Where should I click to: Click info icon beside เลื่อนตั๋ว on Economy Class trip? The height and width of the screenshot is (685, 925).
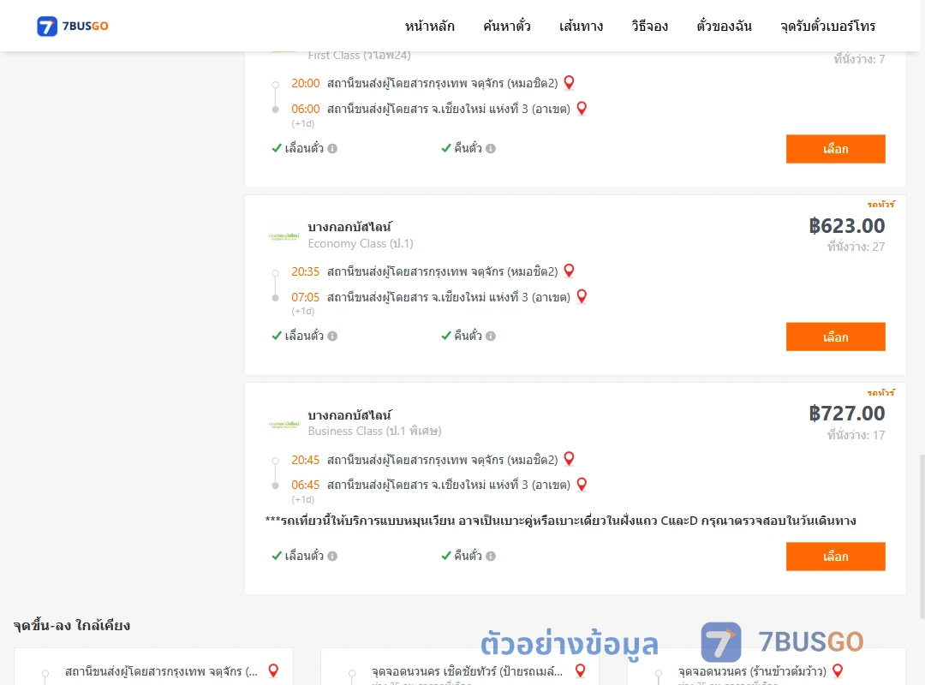332,337
